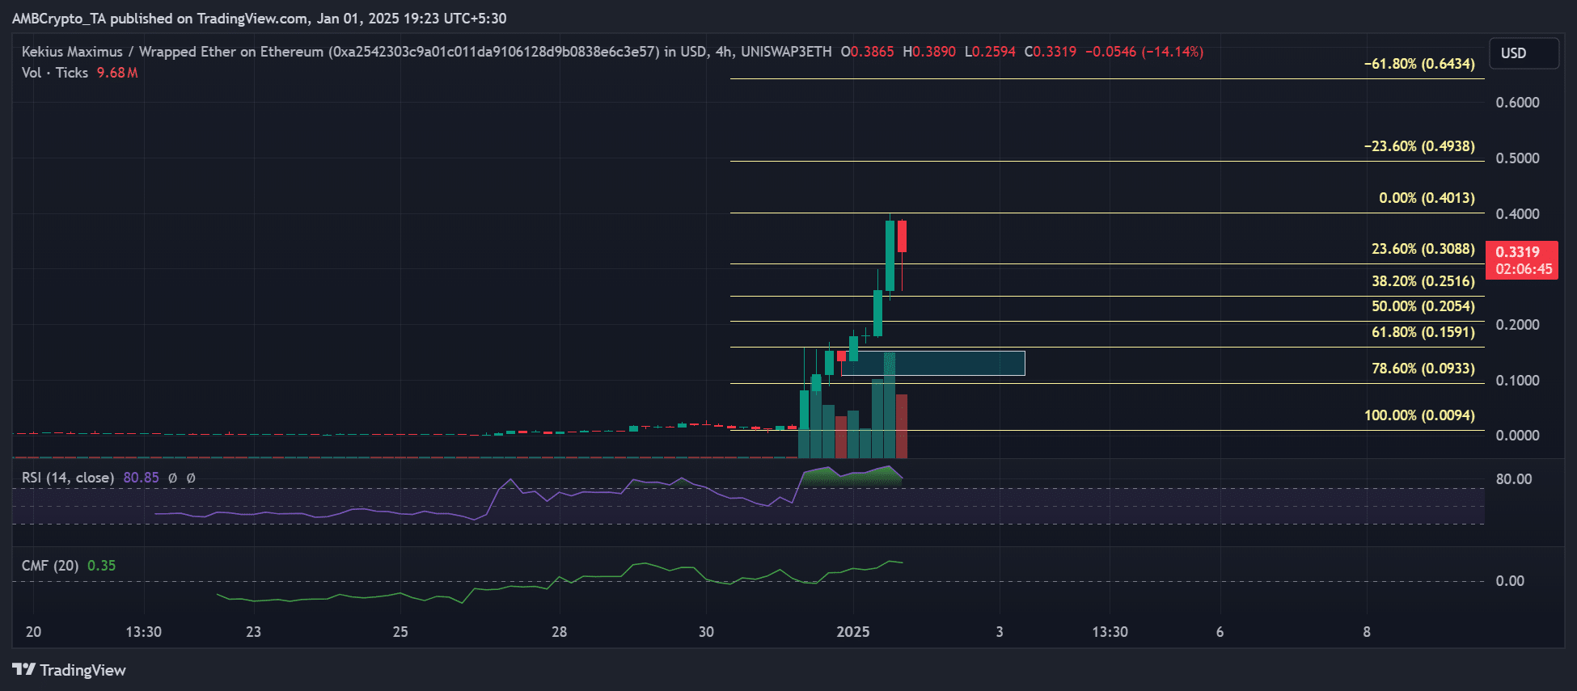1577x691 pixels.
Task: Select the 23.60% (0.3088) retracement label
Action: 1423,249
